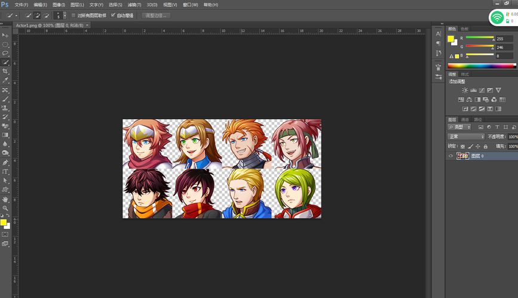Select the Brush tool
Screen dimensions: 518x298
point(5,99)
